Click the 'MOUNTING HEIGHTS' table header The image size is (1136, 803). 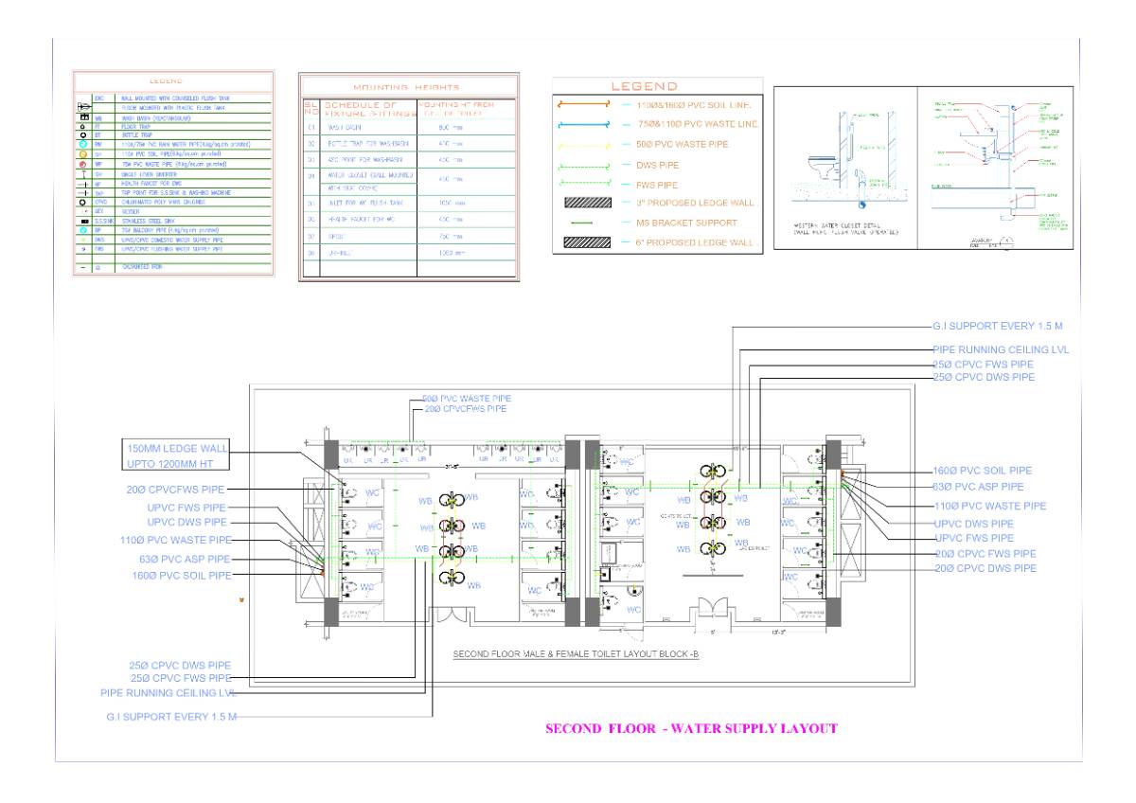coord(408,86)
